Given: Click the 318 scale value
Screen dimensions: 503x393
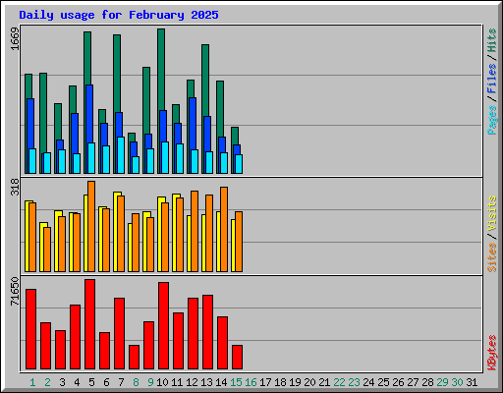Looking at the screenshot, I should point(15,187).
